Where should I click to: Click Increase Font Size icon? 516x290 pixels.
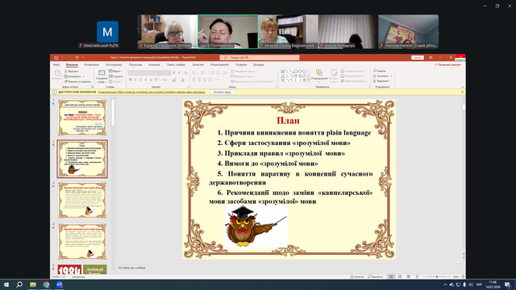pyautogui.click(x=174, y=72)
